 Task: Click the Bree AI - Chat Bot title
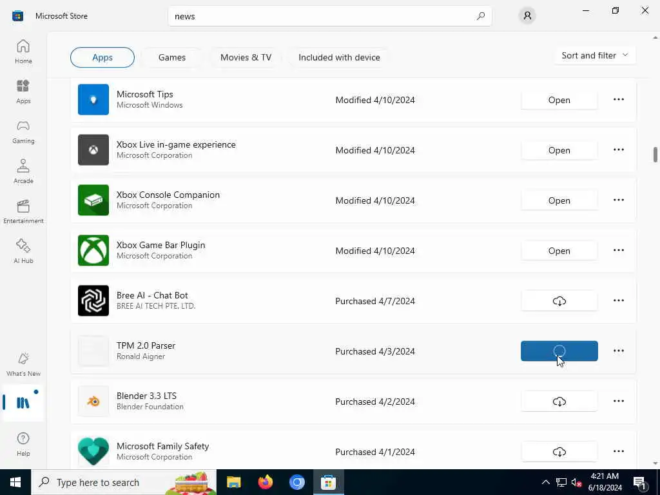tap(152, 295)
